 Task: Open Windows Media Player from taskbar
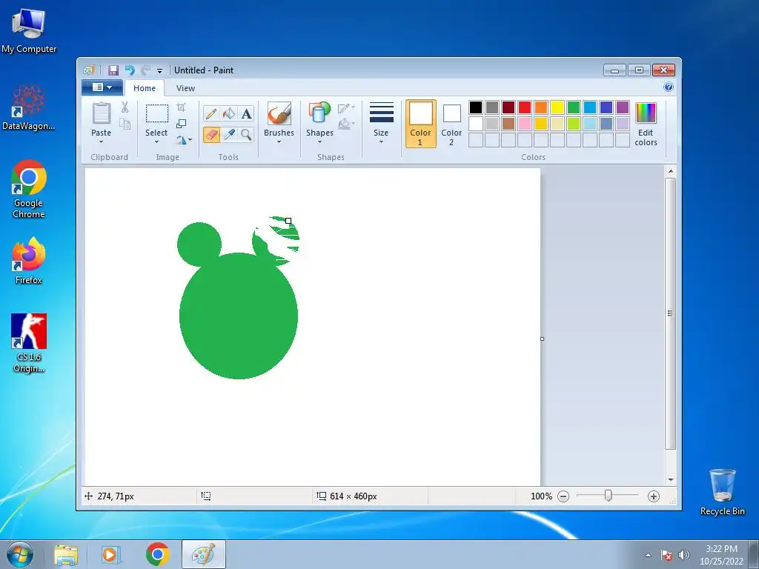click(111, 554)
